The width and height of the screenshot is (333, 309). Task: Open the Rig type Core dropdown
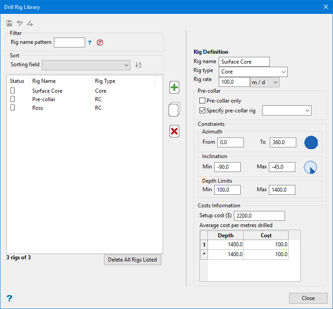click(x=253, y=72)
